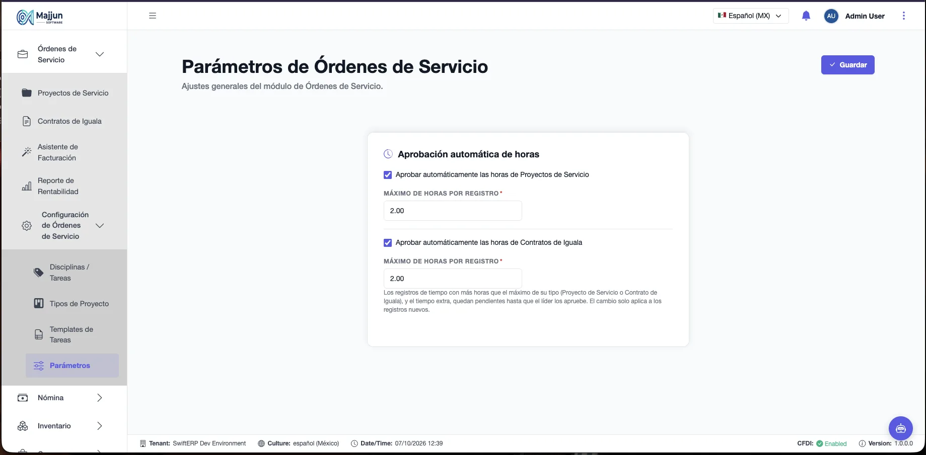This screenshot has height=455, width=926.
Task: Click the Reporte de Rentabilidad chart icon
Action: tap(27, 186)
